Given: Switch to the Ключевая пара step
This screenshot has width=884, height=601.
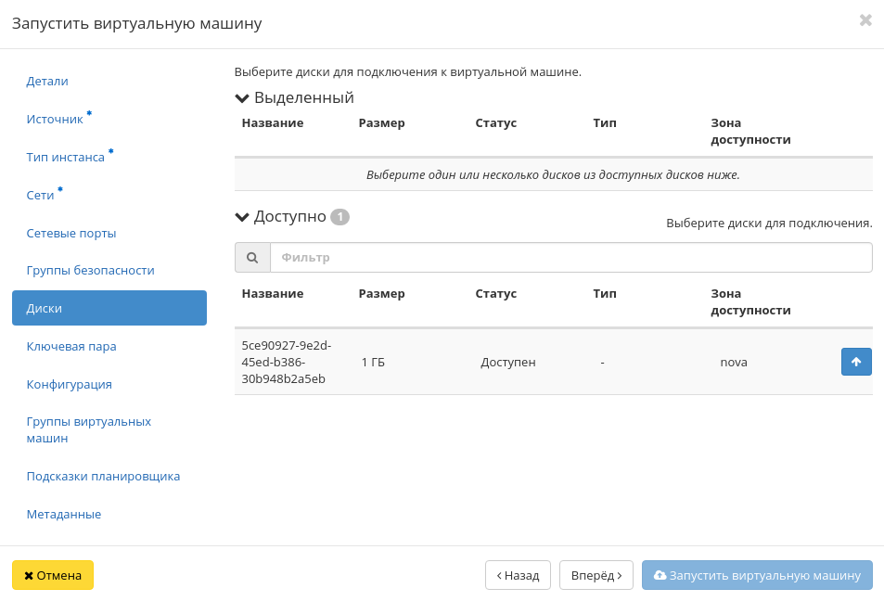Looking at the screenshot, I should tap(71, 346).
